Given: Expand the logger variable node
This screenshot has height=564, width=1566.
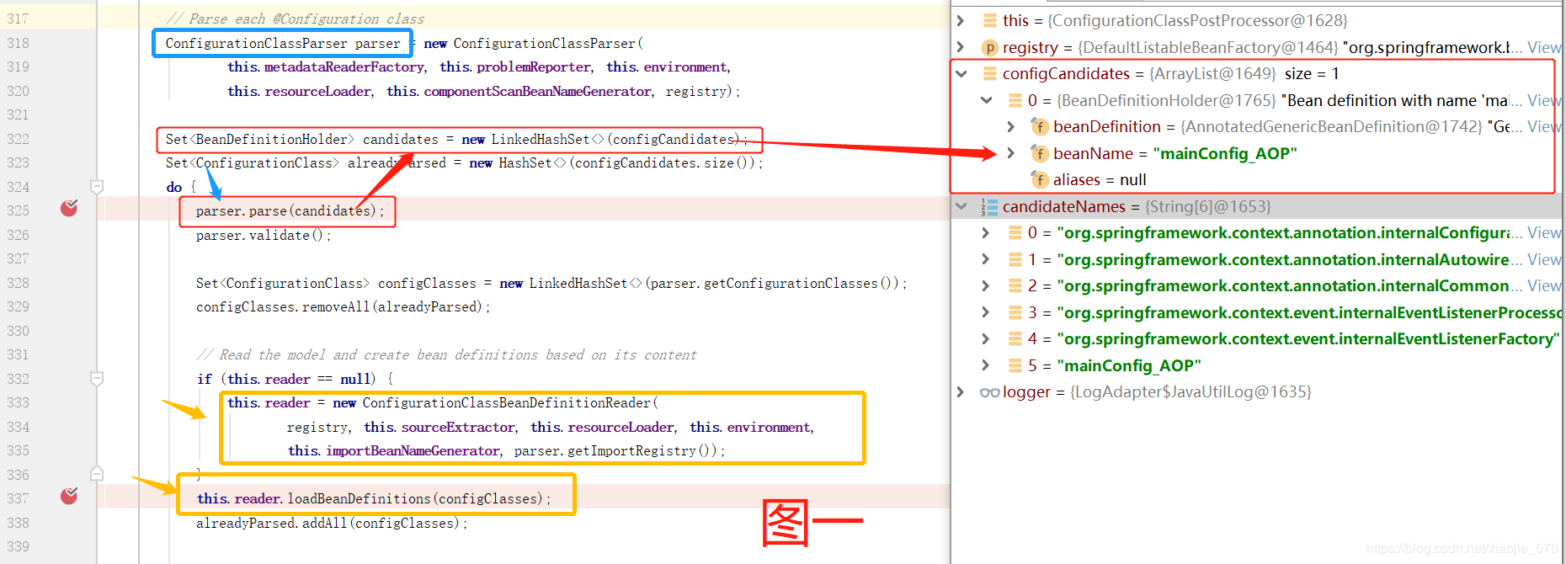Looking at the screenshot, I should point(961,391).
